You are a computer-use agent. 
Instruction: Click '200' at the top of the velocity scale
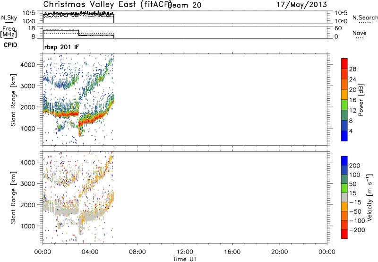[355, 166]
